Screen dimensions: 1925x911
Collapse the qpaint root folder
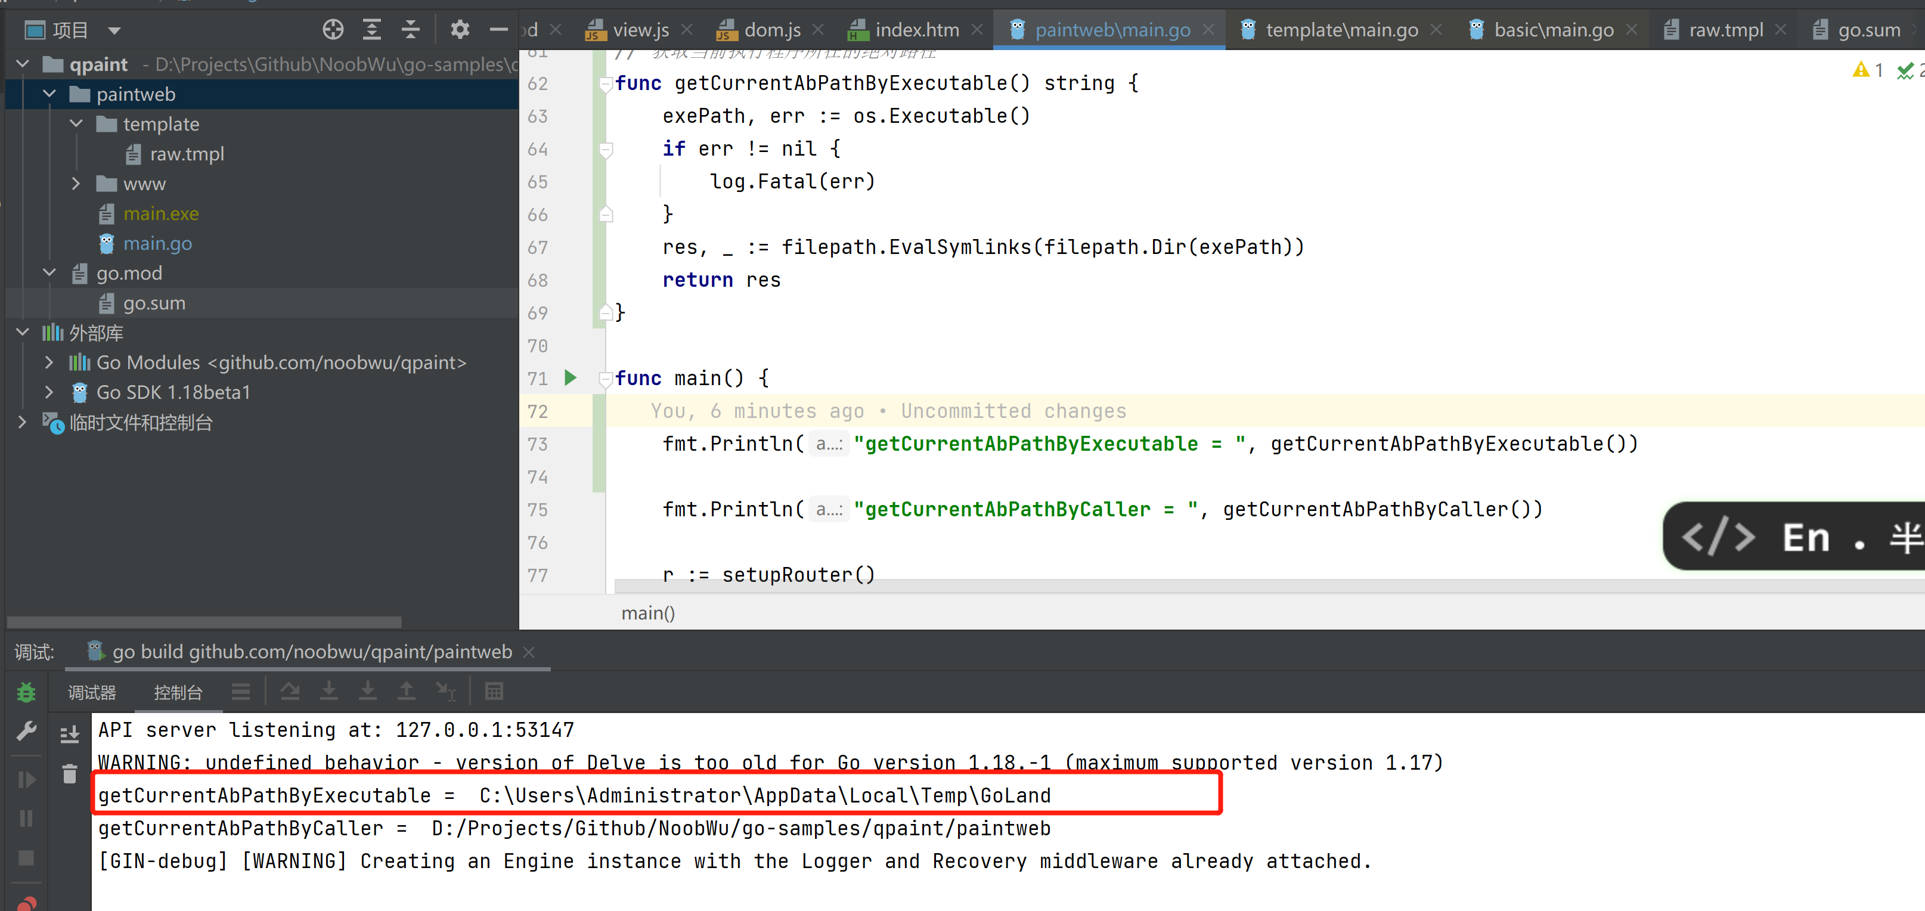click(x=23, y=64)
